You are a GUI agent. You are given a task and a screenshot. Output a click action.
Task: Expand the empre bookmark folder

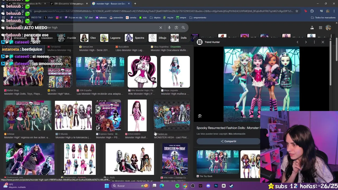pos(181,18)
